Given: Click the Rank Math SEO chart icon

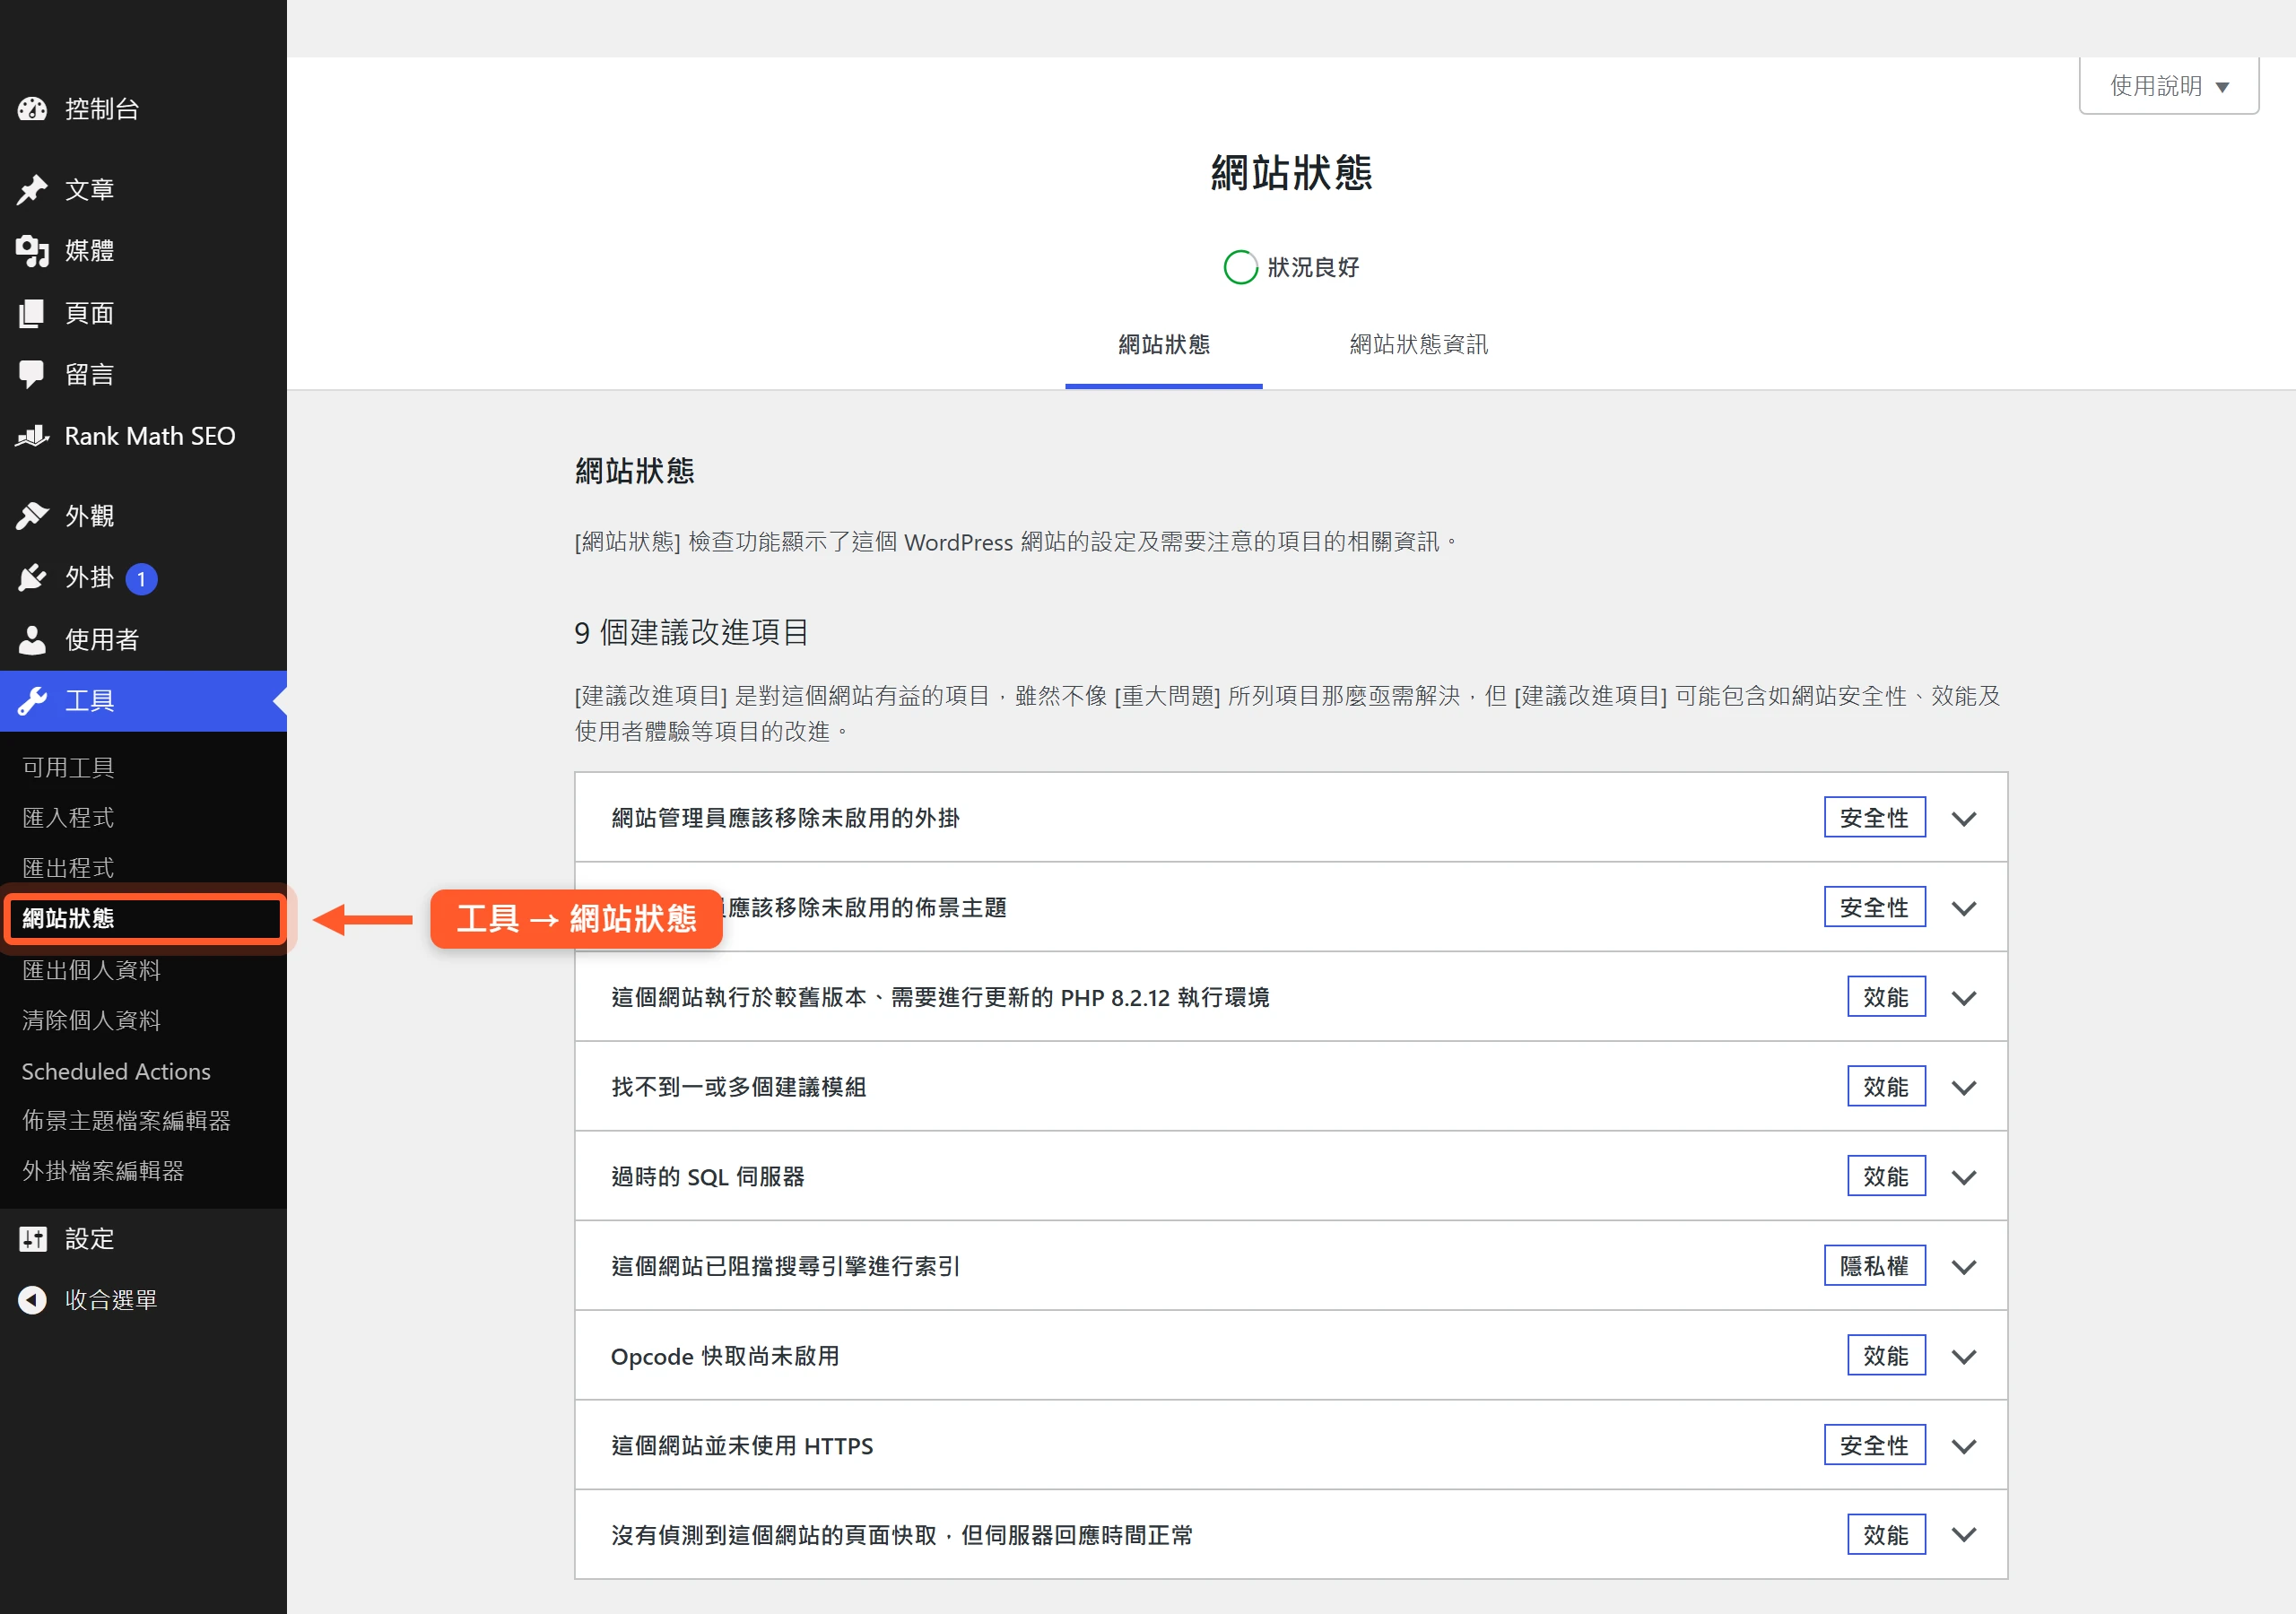Looking at the screenshot, I should point(32,436).
